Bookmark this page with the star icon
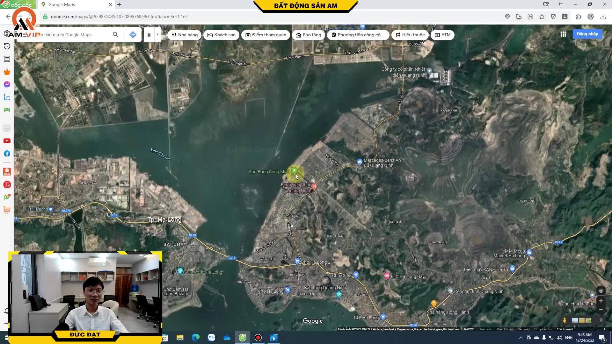Image resolution: width=612 pixels, height=344 pixels. (x=542, y=17)
